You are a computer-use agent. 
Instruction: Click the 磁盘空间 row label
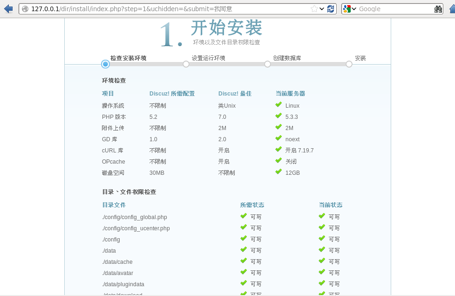[113, 173]
